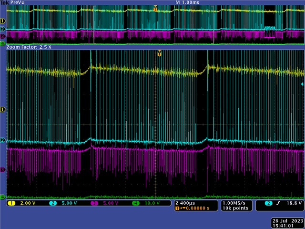Image resolution: width=305 pixels, height=229 pixels.
Task: Click the M 1.00ms main timebase label
Action: tap(187, 2)
